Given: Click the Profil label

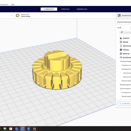Looking at the screenshot, I should [x=119, y=28].
